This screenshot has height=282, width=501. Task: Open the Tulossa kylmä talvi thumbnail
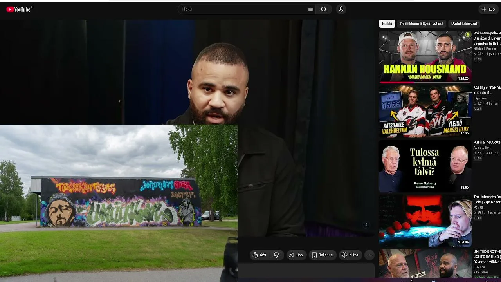(x=425, y=166)
